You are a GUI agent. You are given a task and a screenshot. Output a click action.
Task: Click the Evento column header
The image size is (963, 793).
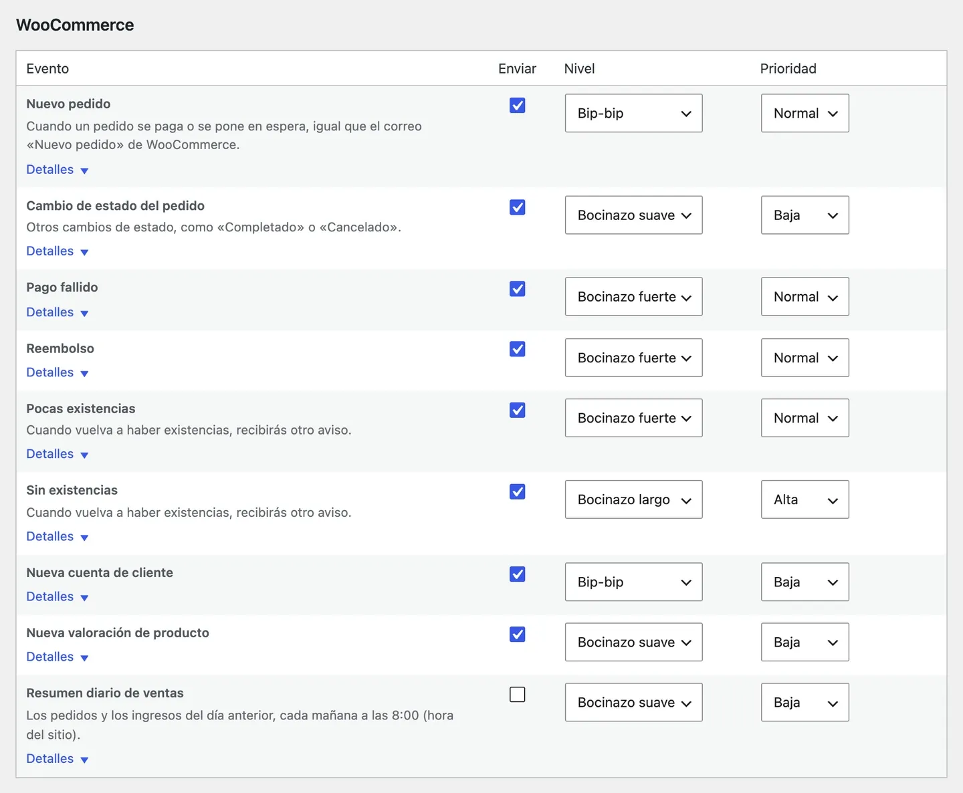click(x=47, y=68)
